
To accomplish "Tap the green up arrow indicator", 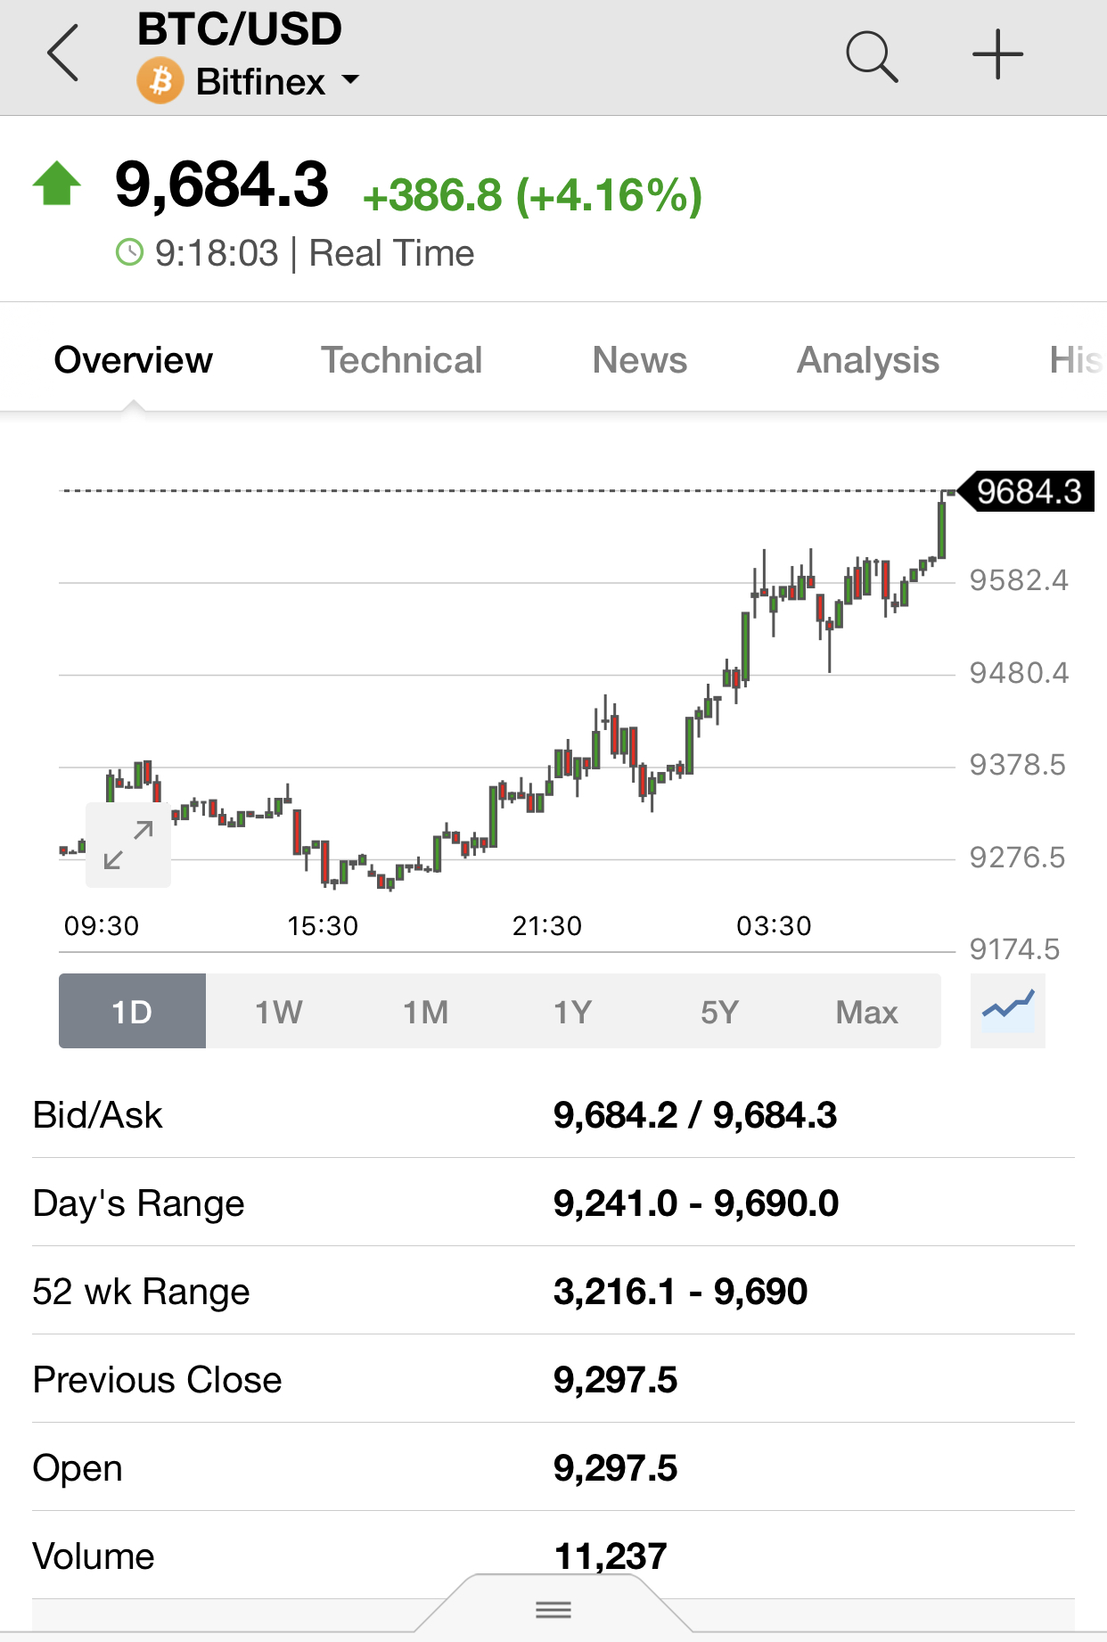I will click(x=57, y=184).
